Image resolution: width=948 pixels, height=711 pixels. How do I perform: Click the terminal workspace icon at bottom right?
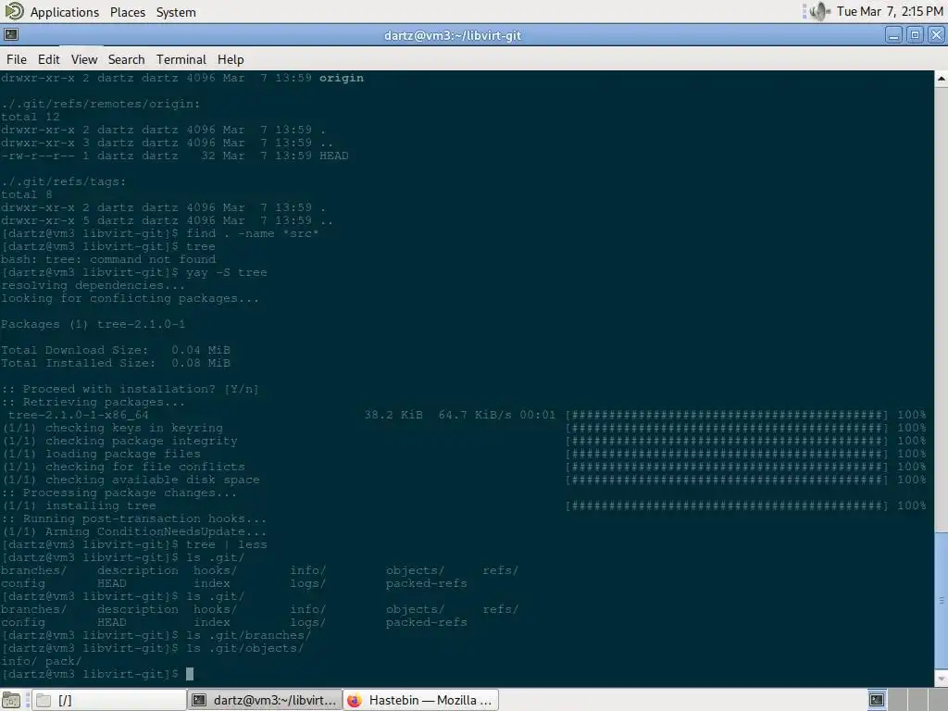(x=877, y=700)
